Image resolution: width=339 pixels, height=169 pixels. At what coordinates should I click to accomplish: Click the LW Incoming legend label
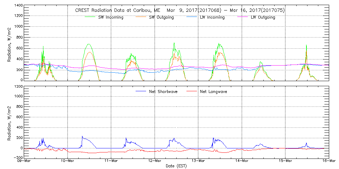[x=212, y=18]
